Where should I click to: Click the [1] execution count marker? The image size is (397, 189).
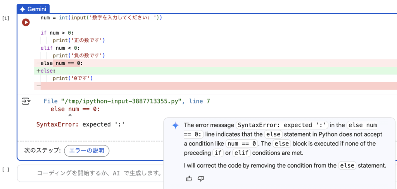point(5,18)
